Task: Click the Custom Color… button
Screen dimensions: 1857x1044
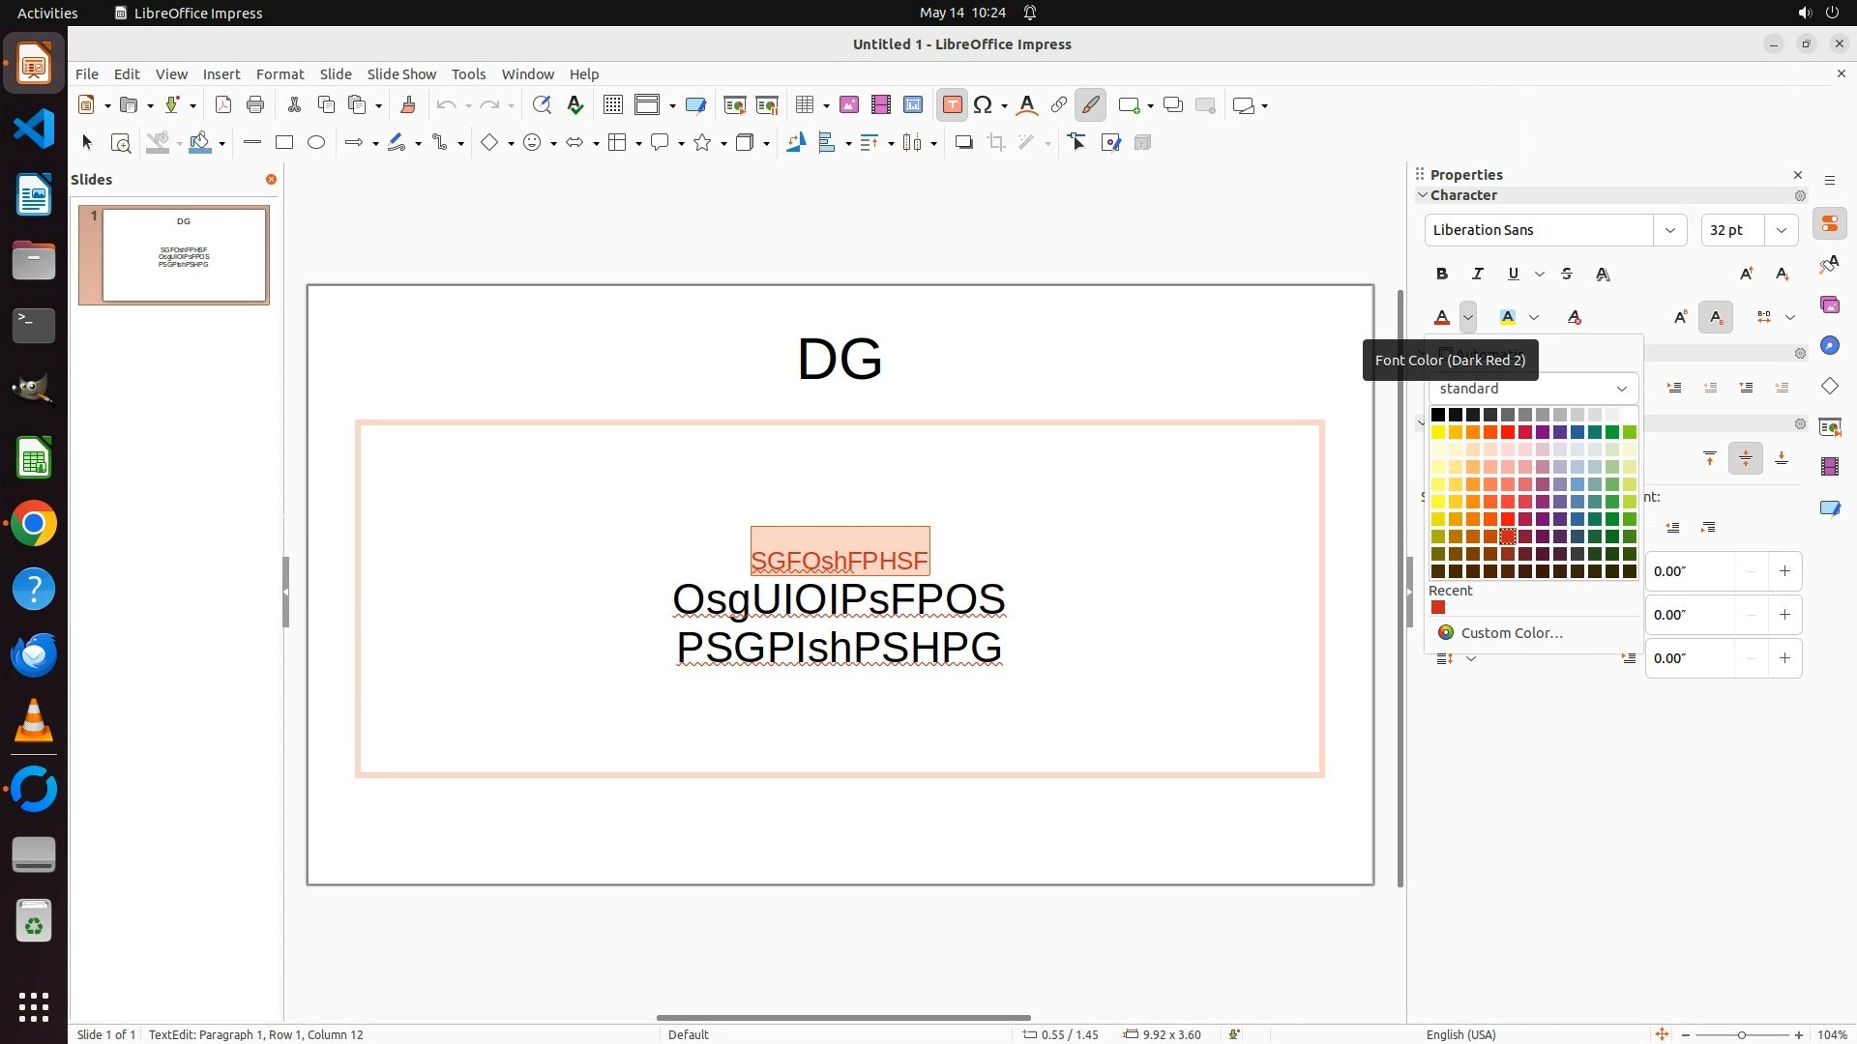Action: pos(1511,633)
